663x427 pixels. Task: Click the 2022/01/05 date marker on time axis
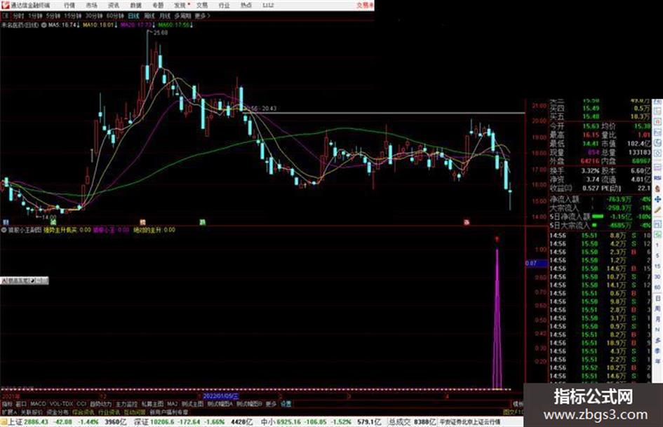pos(220,396)
